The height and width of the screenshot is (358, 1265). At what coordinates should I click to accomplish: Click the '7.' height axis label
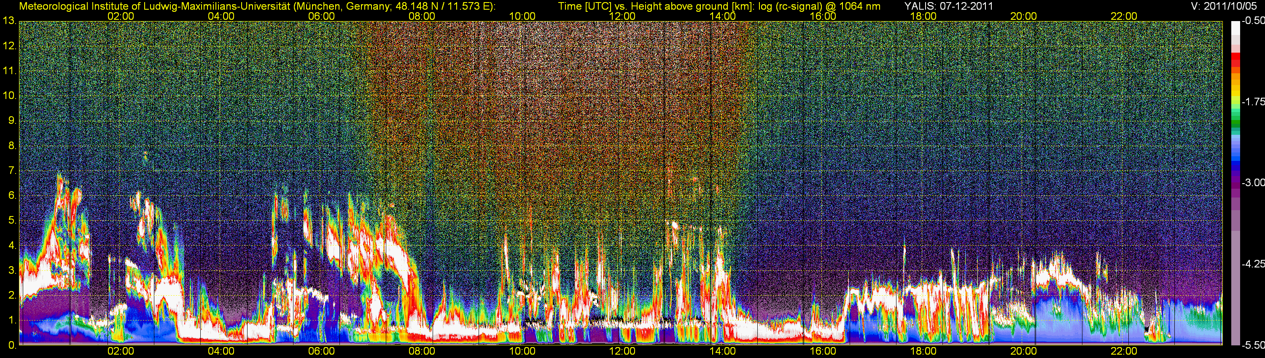coord(13,171)
